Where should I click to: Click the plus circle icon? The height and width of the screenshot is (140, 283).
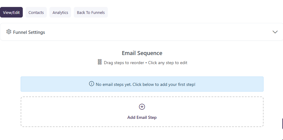pos(142,107)
